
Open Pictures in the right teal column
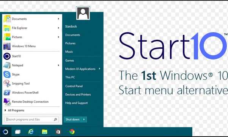point(71,43)
